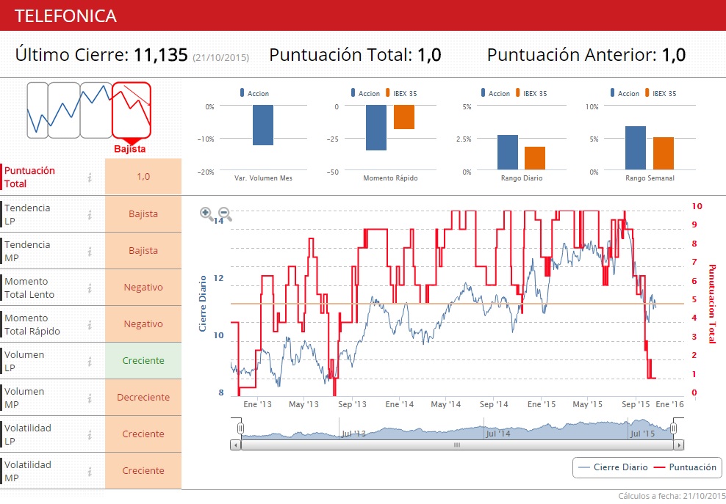Open the info icon for Puntuación Total
The width and height of the screenshot is (726, 504).
pyautogui.click(x=90, y=177)
